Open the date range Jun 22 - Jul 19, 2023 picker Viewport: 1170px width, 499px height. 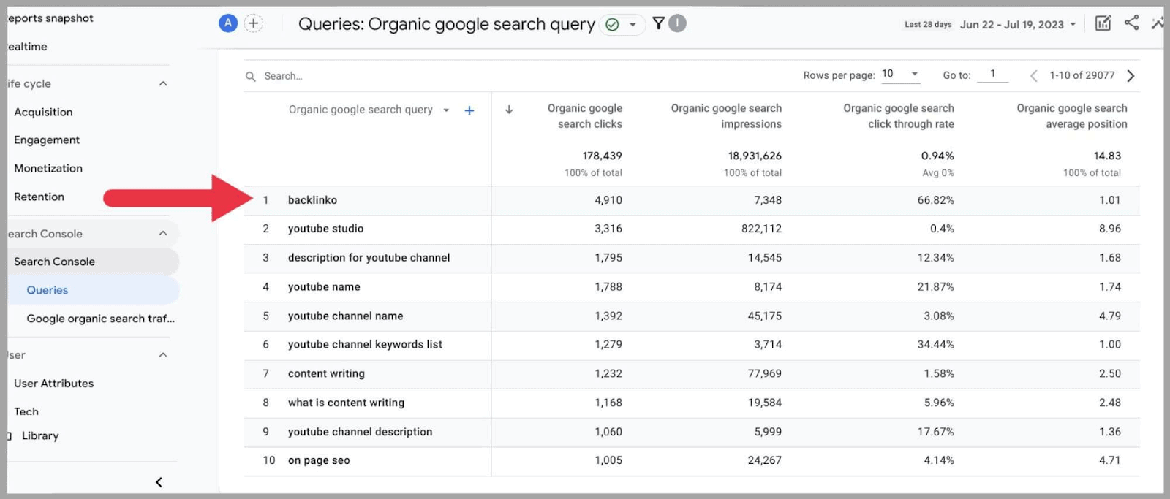click(1018, 25)
